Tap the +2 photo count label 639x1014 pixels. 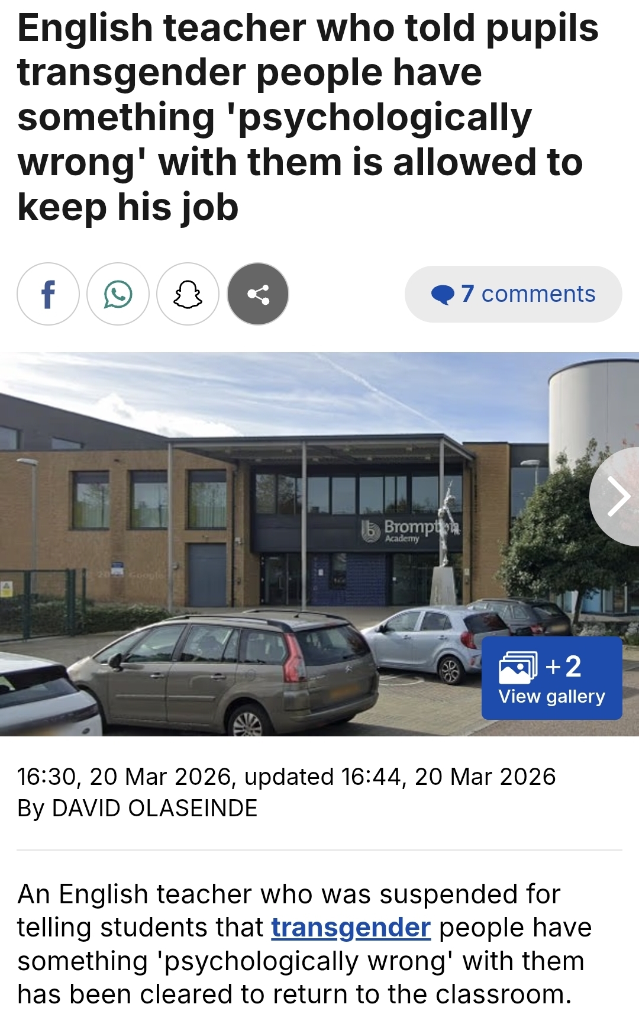564,667
